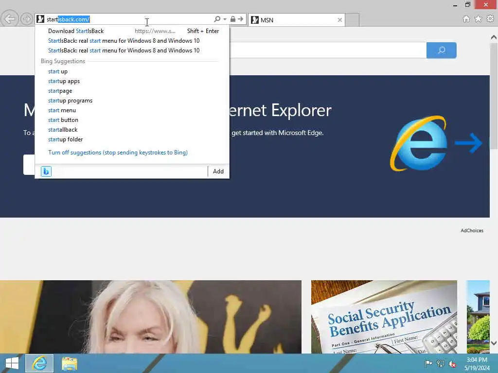Switch to the MSN tab
Image resolution: width=498 pixels, height=373 pixels.
pyautogui.click(x=296, y=20)
